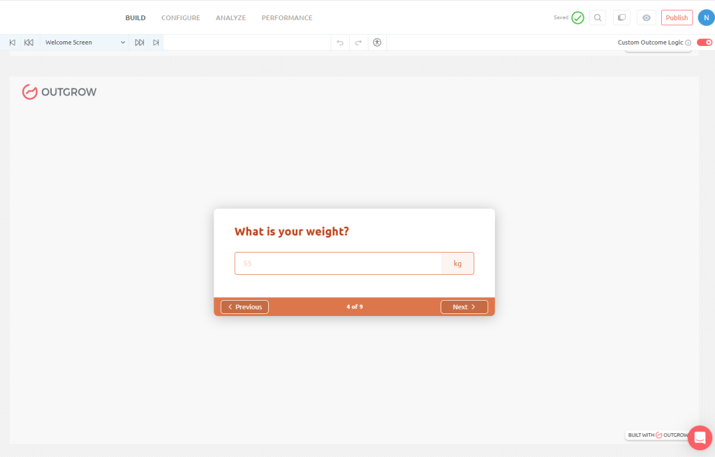Go to next screen using fast-forward icon
The height and width of the screenshot is (457, 715).
pos(140,43)
